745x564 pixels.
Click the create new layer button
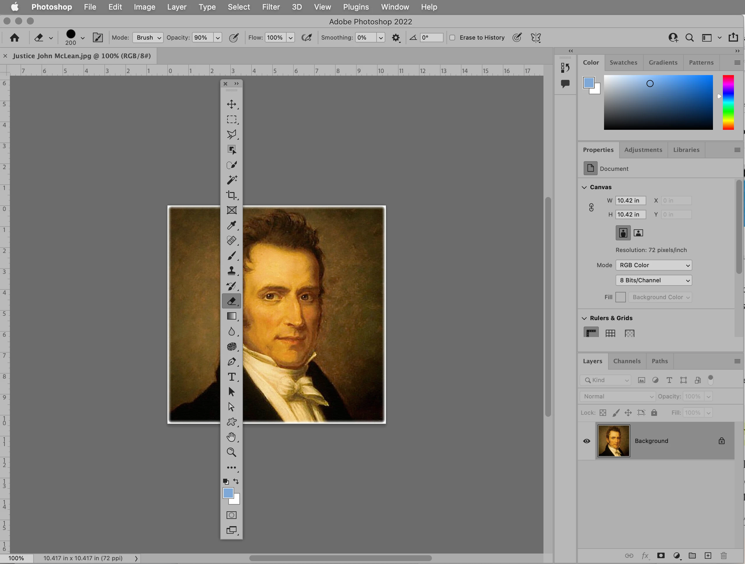[x=708, y=556]
